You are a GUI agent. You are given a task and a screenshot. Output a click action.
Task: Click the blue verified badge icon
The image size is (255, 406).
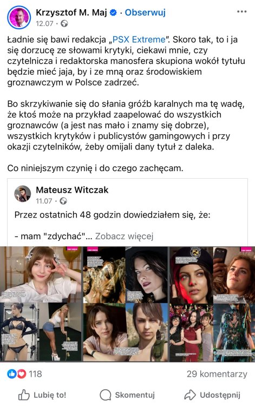[x=113, y=12]
